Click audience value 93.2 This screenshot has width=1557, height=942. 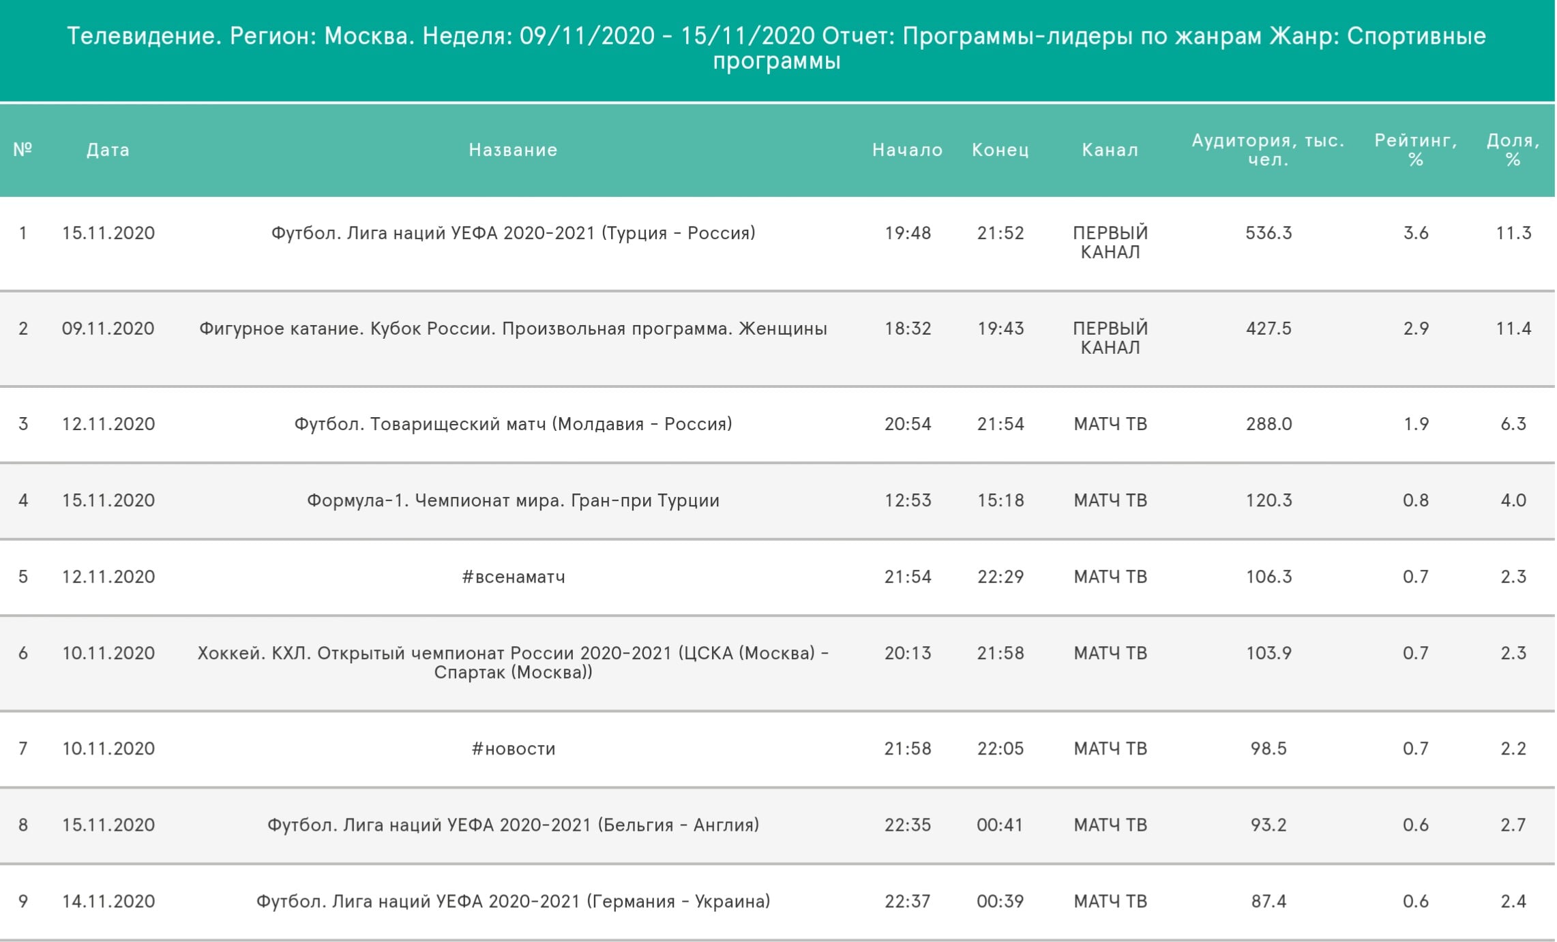point(1269,825)
